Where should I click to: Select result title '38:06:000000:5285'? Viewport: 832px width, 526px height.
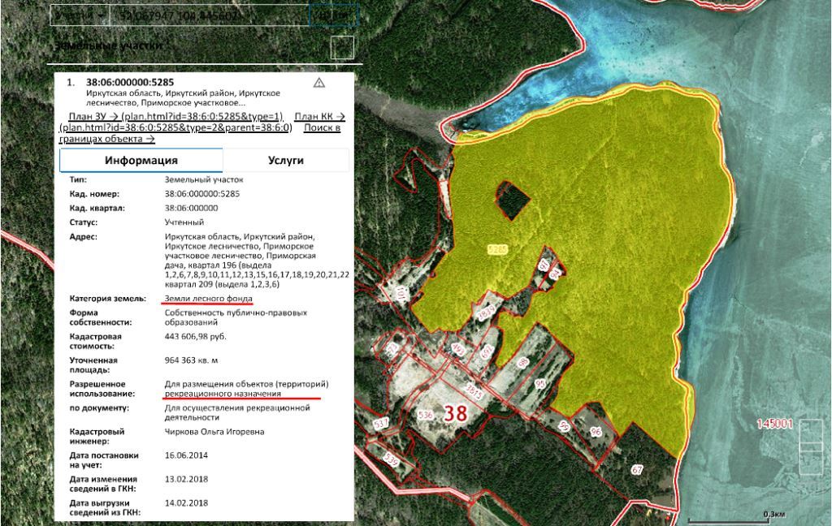click(130, 82)
